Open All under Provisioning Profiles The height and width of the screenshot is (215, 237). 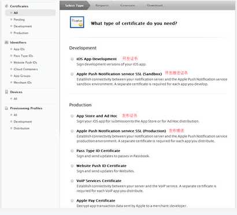point(15,115)
